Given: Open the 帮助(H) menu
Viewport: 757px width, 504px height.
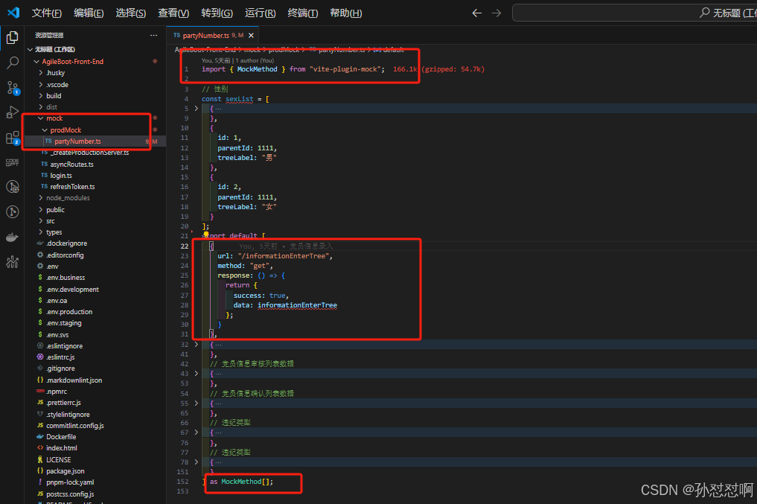Looking at the screenshot, I should pos(345,13).
